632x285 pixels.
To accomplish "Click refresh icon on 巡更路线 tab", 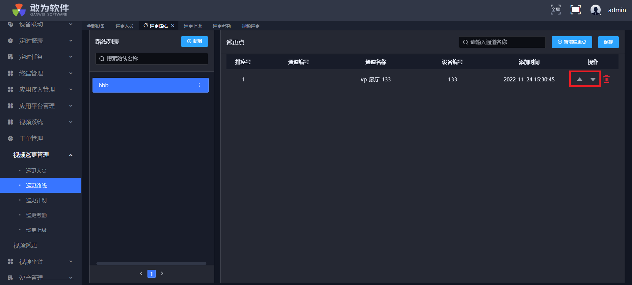I will 145,26.
